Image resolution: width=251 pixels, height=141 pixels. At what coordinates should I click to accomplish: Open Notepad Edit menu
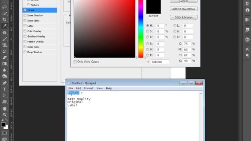click(x=78, y=88)
